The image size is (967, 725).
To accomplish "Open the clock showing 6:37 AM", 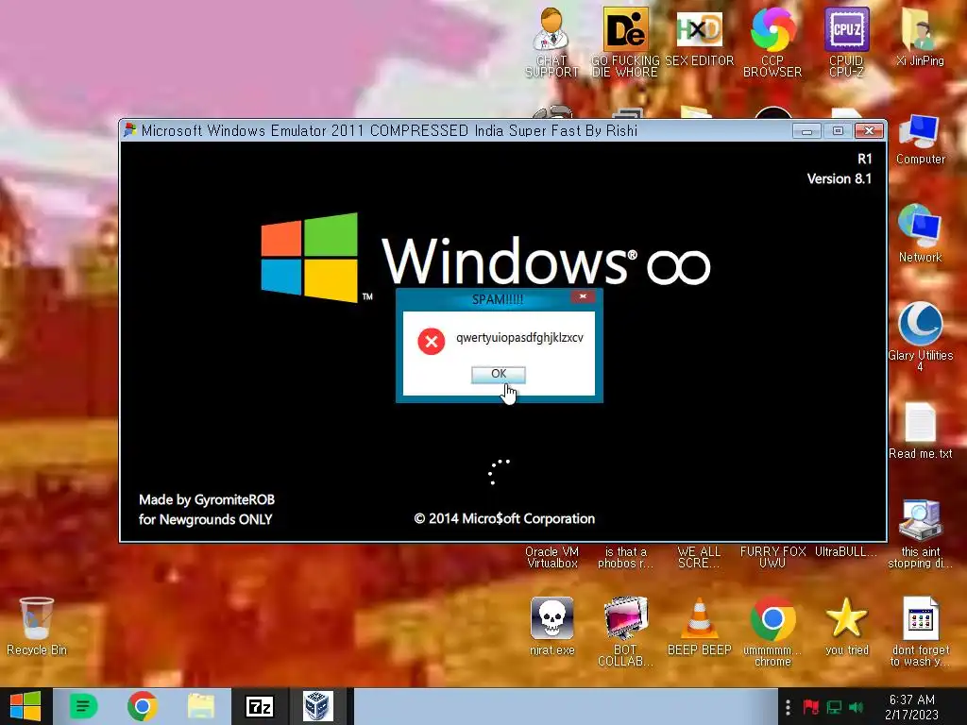I will (911, 706).
